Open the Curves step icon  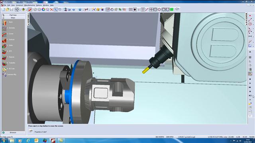(x=4, y=35)
